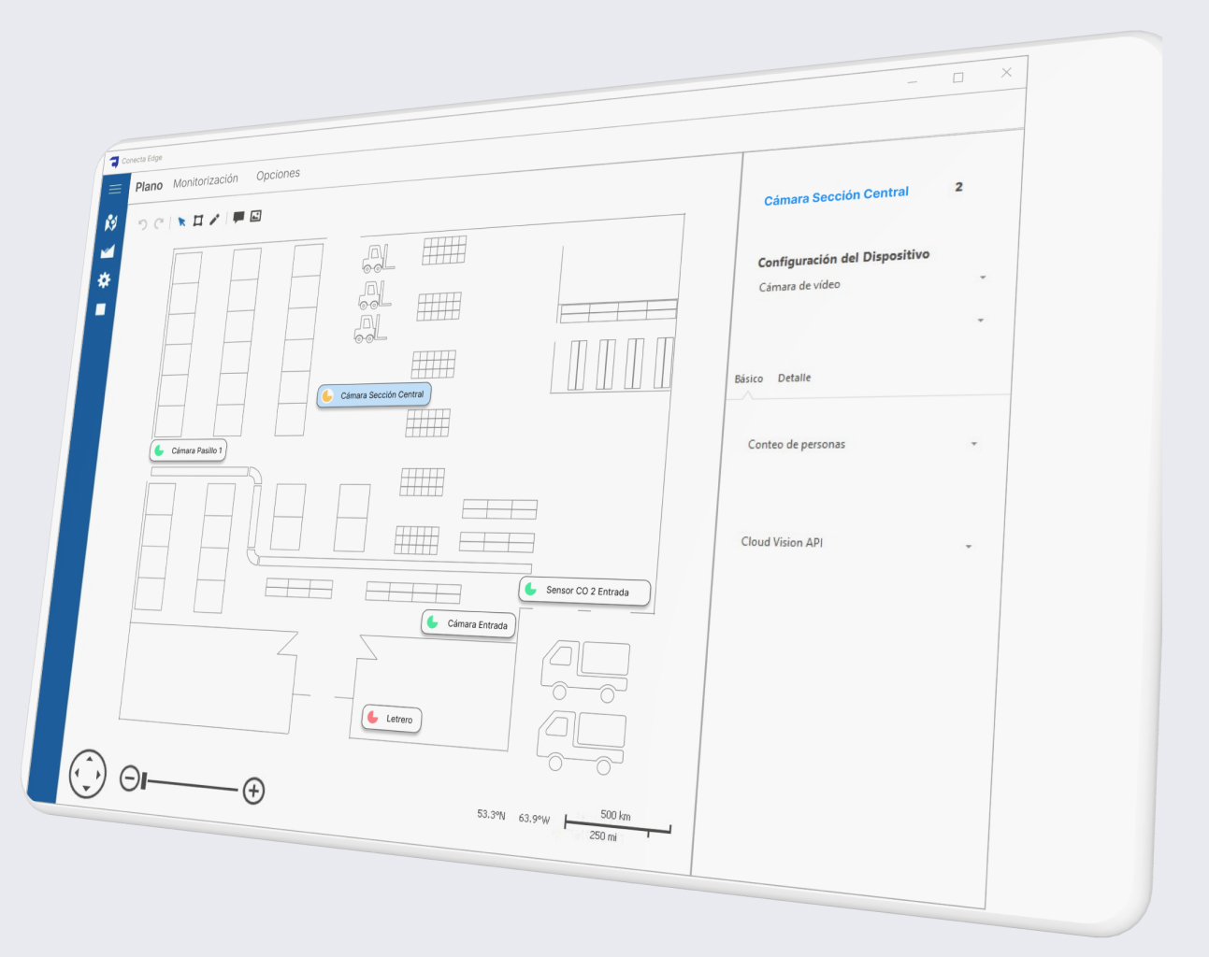1209x957 pixels.
Task: Open the Opciones menu
Action: pyautogui.click(x=278, y=175)
